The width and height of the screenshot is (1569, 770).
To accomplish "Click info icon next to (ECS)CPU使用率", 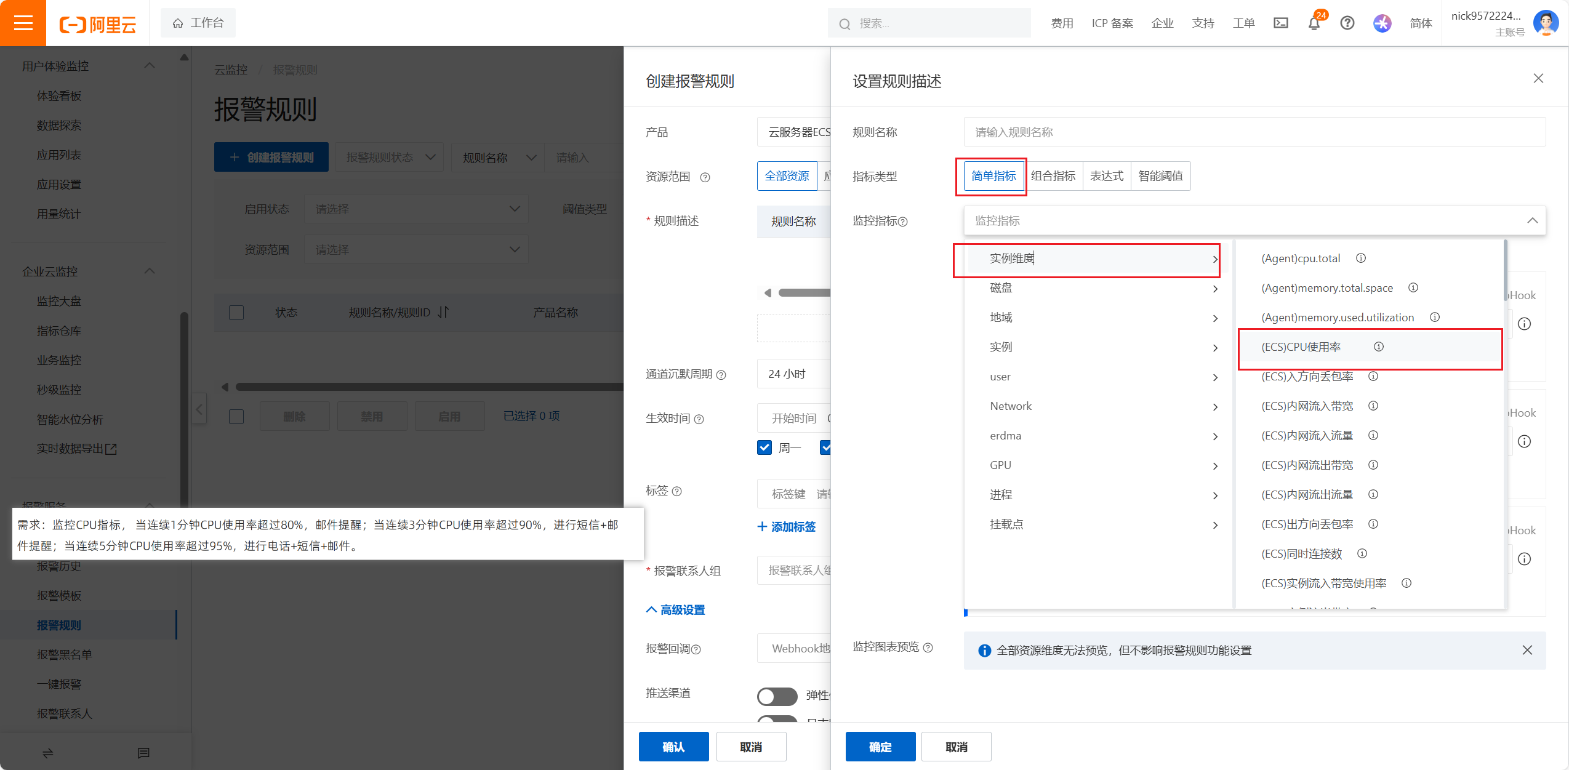I will (1379, 347).
